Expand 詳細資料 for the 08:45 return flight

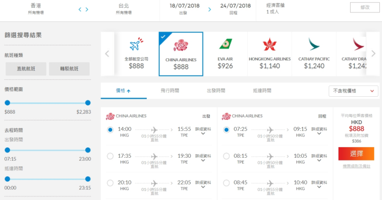coord(319,184)
